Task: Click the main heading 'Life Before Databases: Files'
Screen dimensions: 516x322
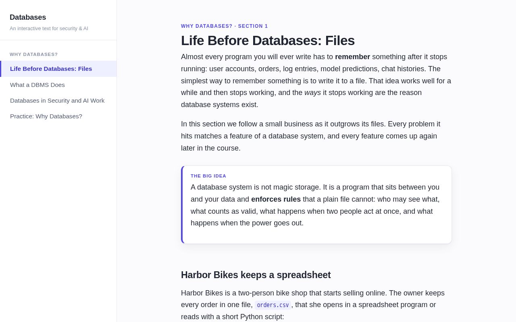Action: tap(268, 41)
